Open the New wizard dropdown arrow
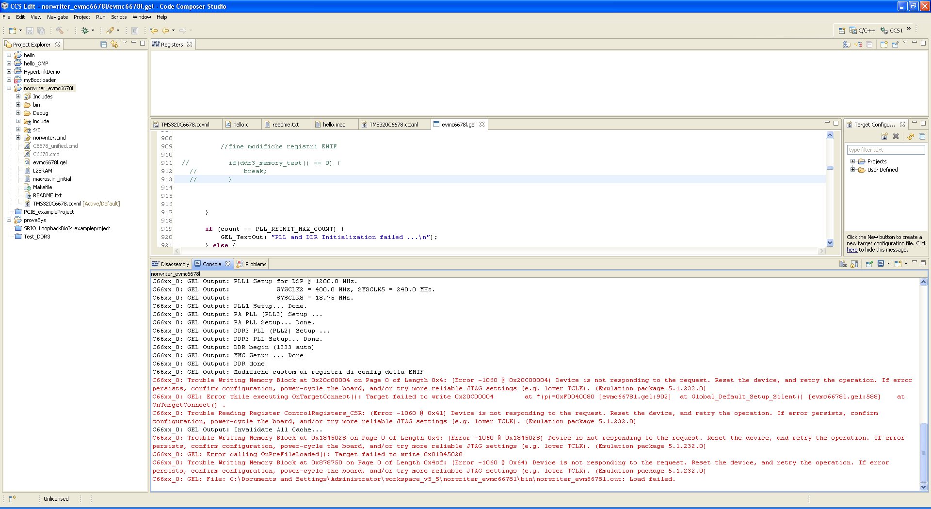931x509 pixels. coord(20,31)
